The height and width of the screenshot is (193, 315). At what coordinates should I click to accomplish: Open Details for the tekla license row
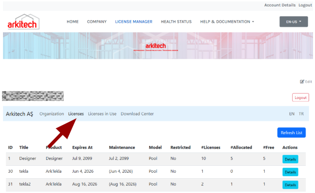290,172
